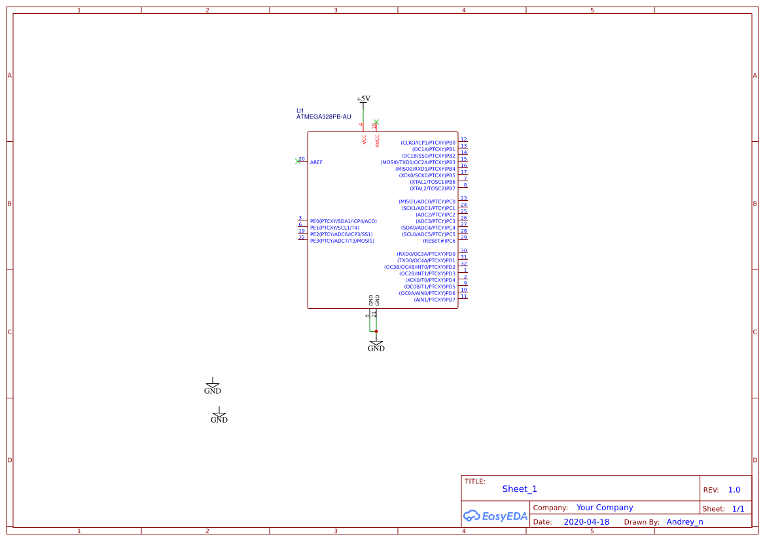
Task: Click the Your Company field value
Action: 605,508
